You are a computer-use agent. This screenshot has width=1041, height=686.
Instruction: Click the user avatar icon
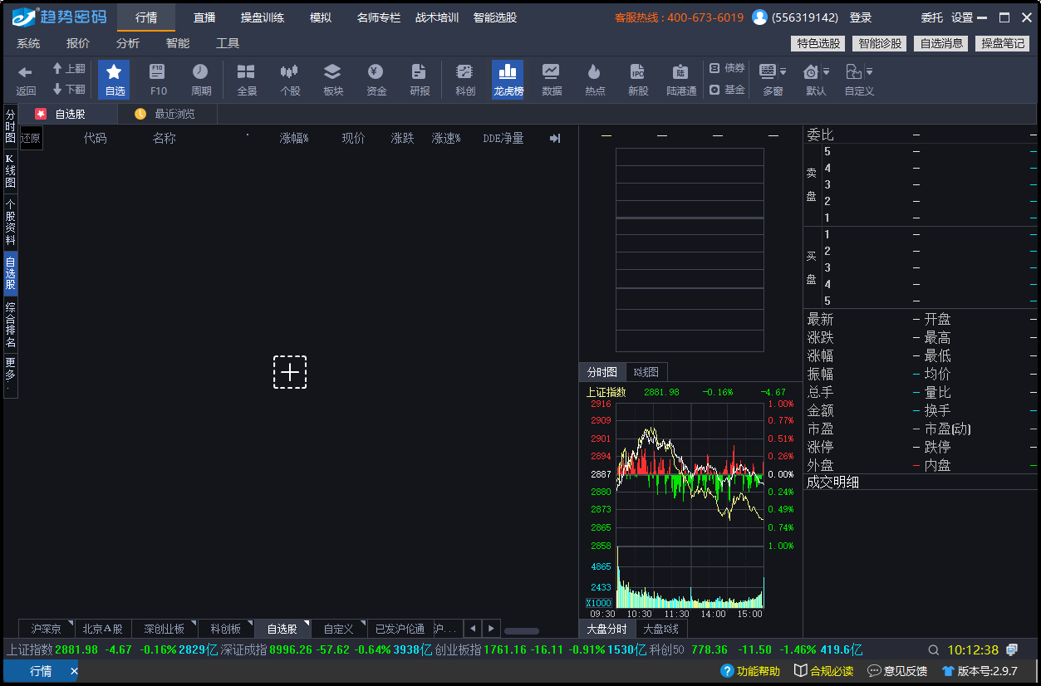(x=759, y=17)
